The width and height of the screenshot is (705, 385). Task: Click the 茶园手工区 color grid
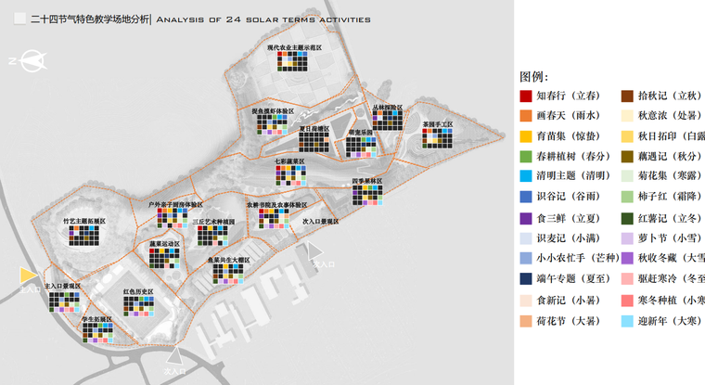pos(437,138)
